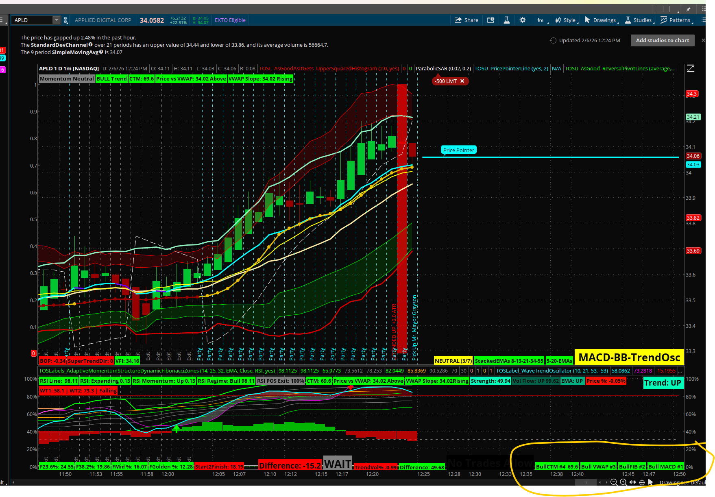Click StandardDevChannel help question mark
The image size is (715, 497).
pos(91,45)
